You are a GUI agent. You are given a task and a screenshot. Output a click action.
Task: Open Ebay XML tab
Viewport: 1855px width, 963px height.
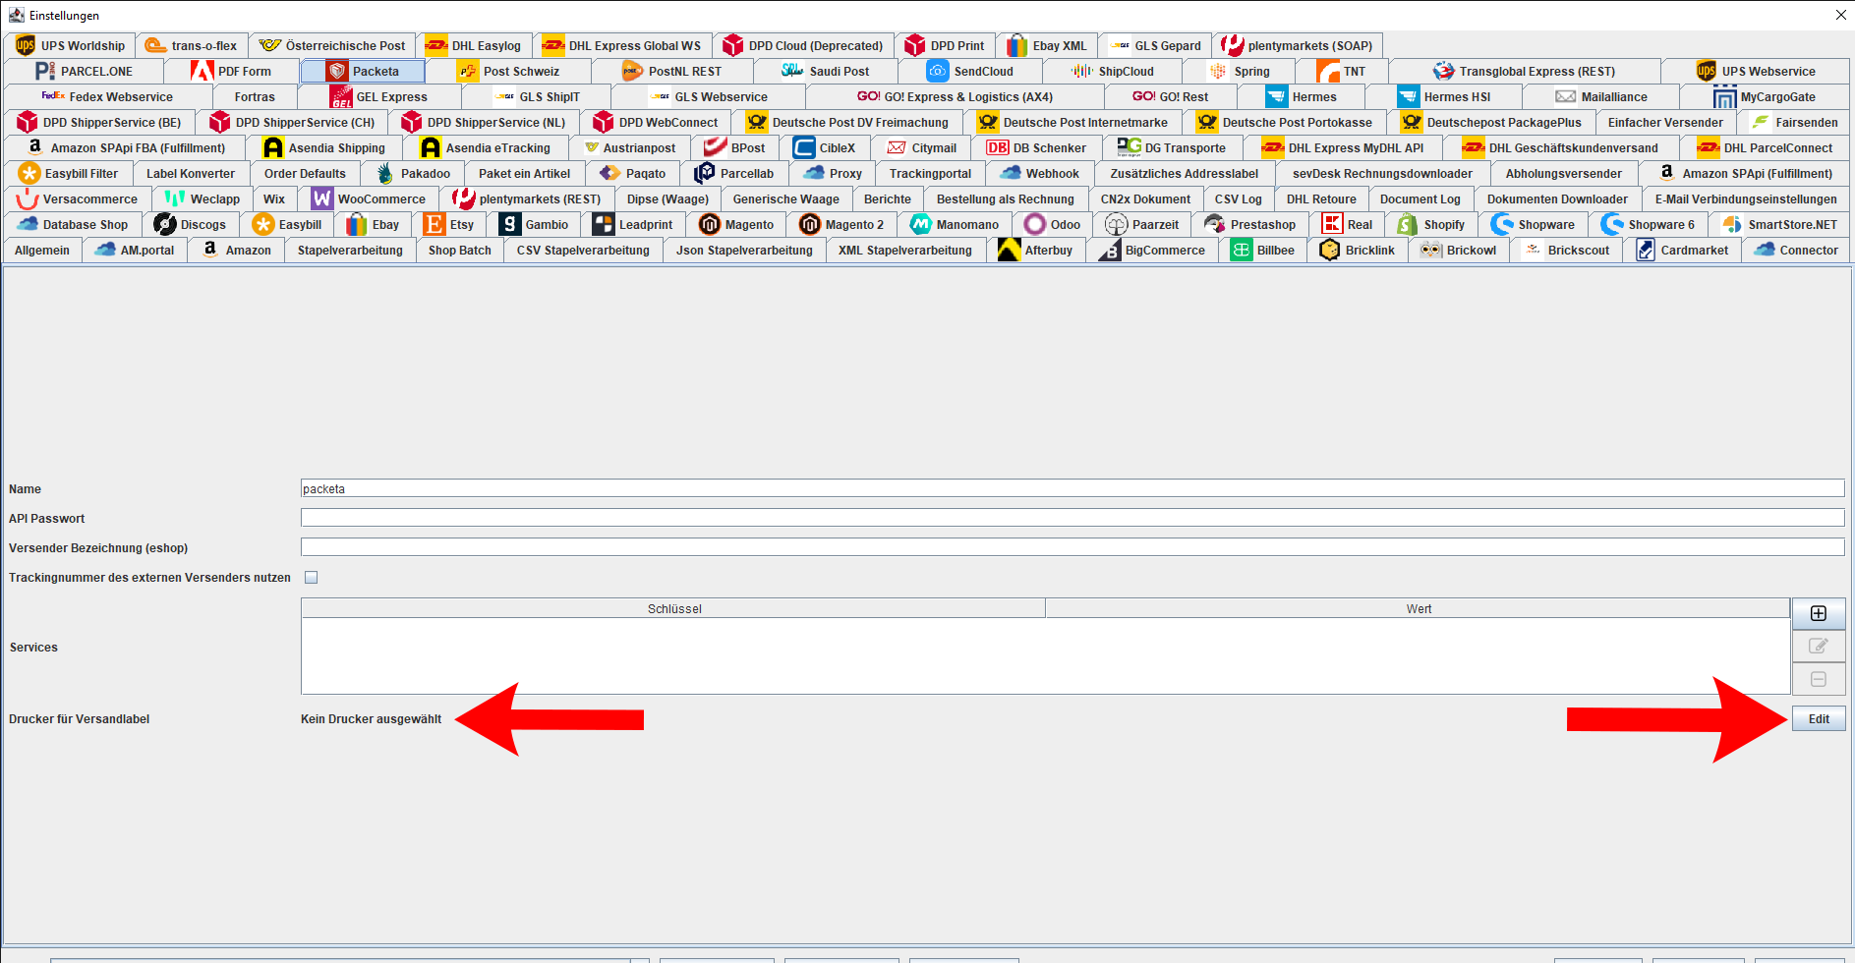1048,45
